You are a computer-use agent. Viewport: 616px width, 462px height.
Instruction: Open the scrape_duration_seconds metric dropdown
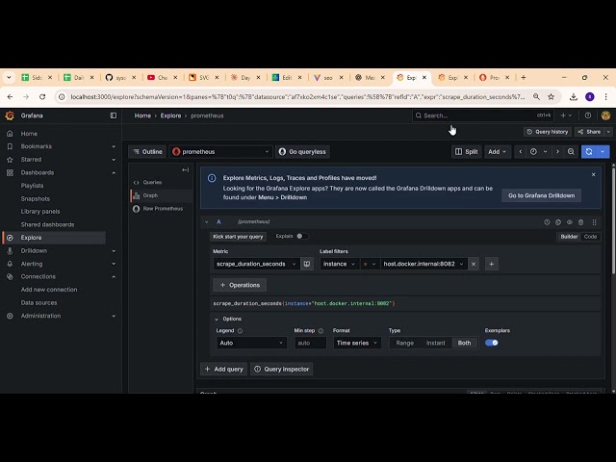tap(256, 264)
